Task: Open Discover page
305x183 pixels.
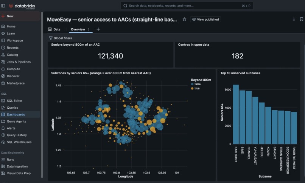Action: tap(20, 76)
